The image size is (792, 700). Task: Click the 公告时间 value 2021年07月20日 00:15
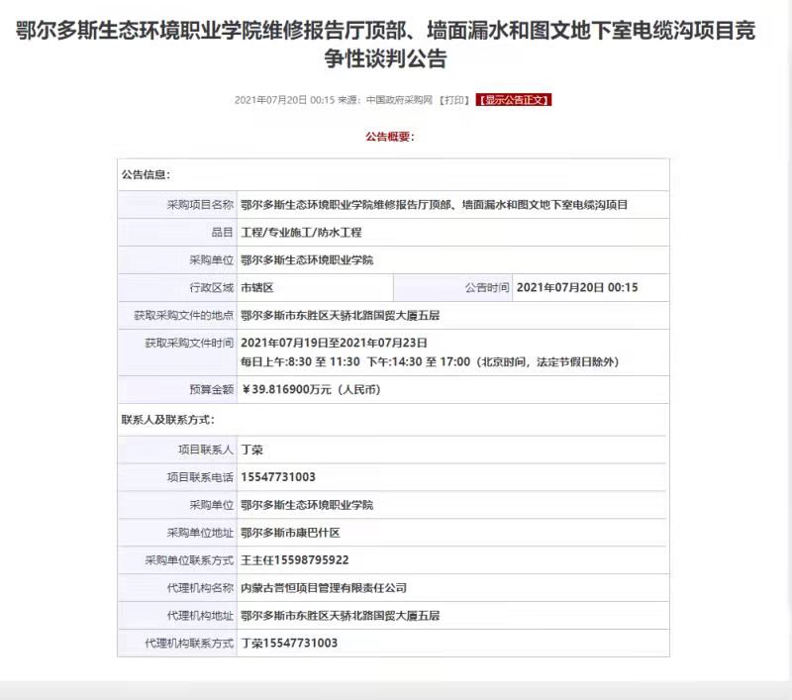click(577, 288)
